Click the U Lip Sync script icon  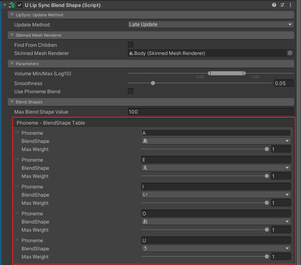12,5
